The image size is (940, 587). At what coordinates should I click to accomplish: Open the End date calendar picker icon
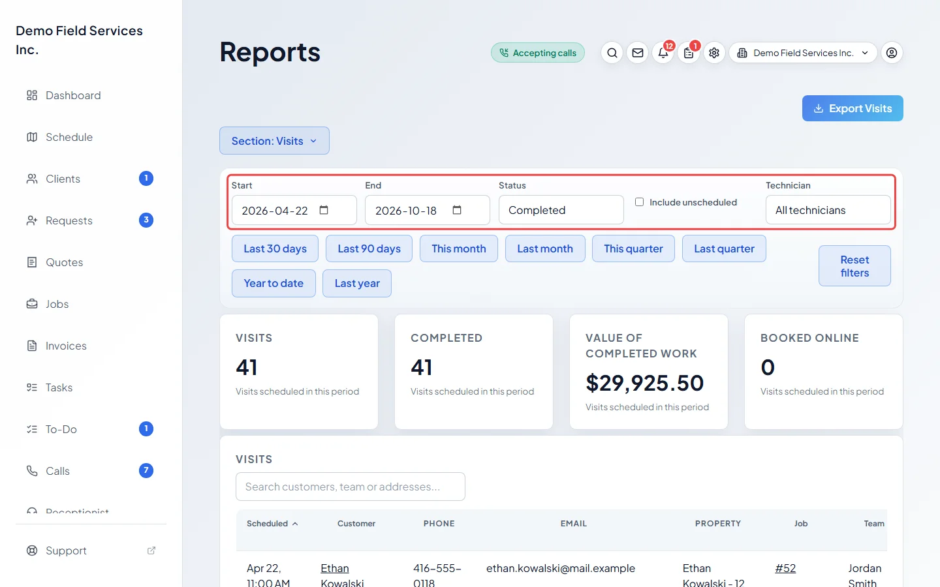click(457, 210)
